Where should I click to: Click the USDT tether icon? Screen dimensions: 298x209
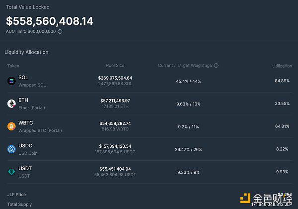[11, 172]
